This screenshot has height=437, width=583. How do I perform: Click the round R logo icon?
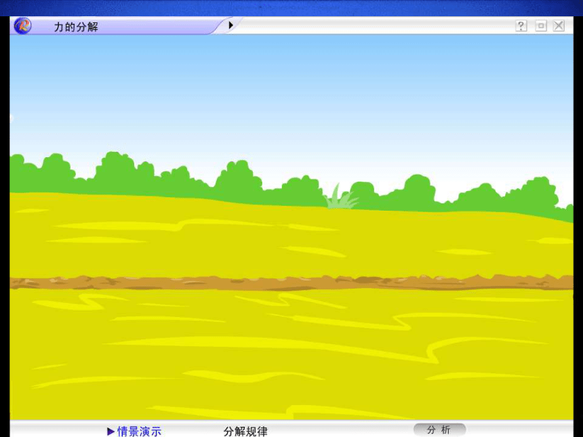point(22,26)
